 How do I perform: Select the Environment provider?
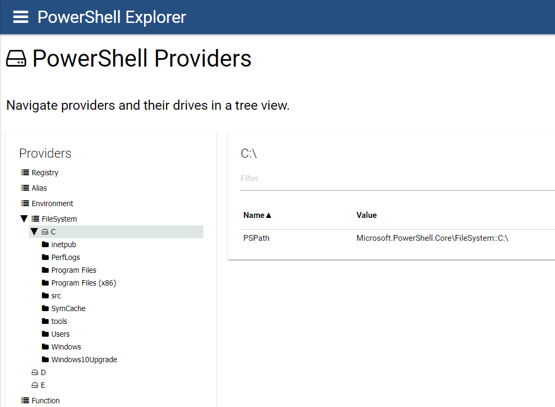(52, 203)
